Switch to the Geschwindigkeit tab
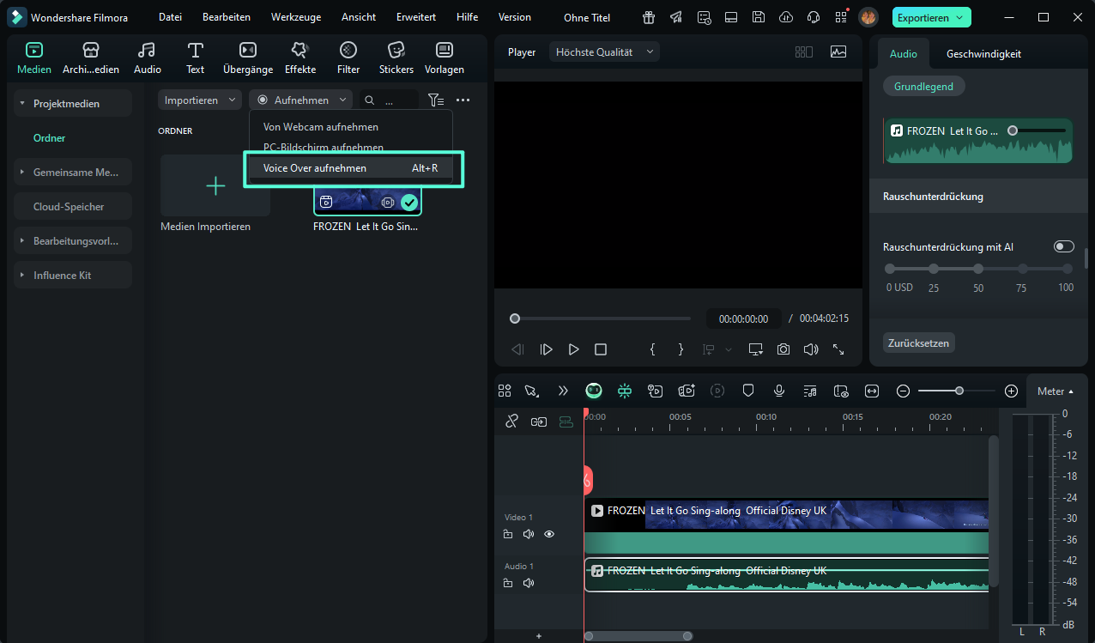 (983, 53)
